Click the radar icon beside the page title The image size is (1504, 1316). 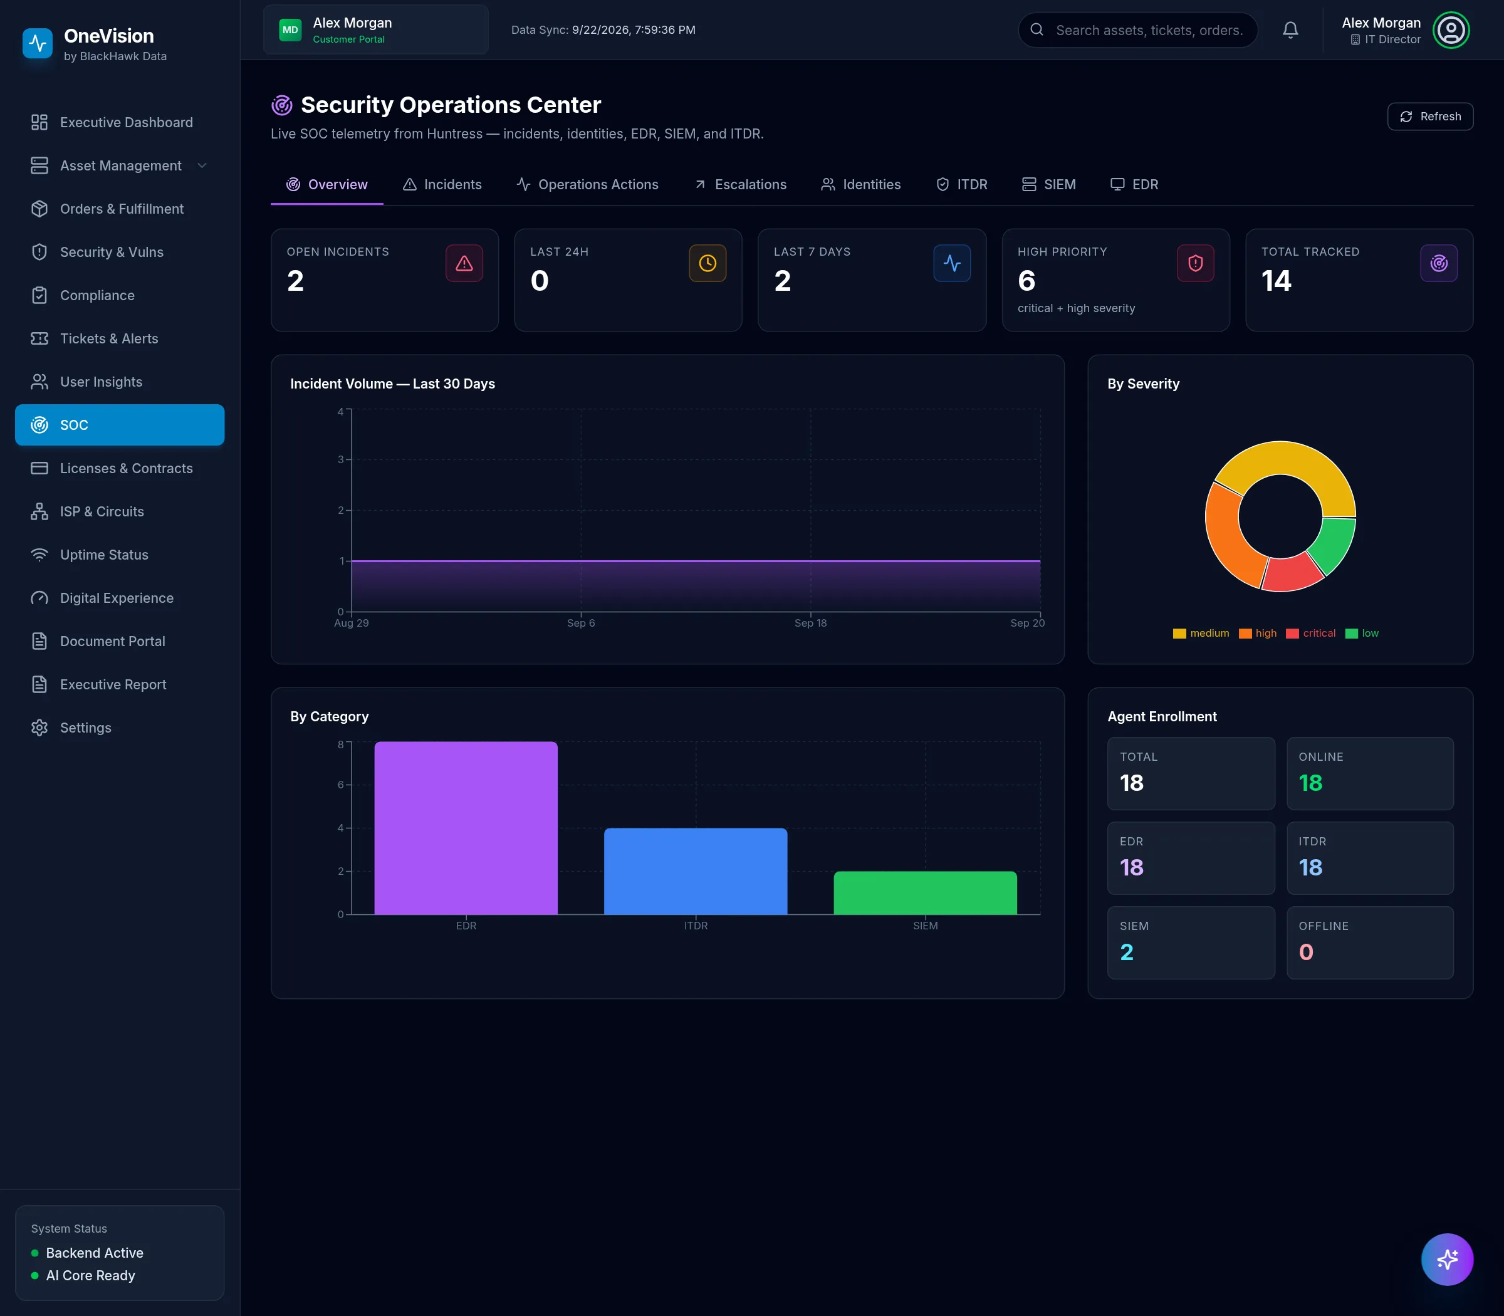point(282,105)
